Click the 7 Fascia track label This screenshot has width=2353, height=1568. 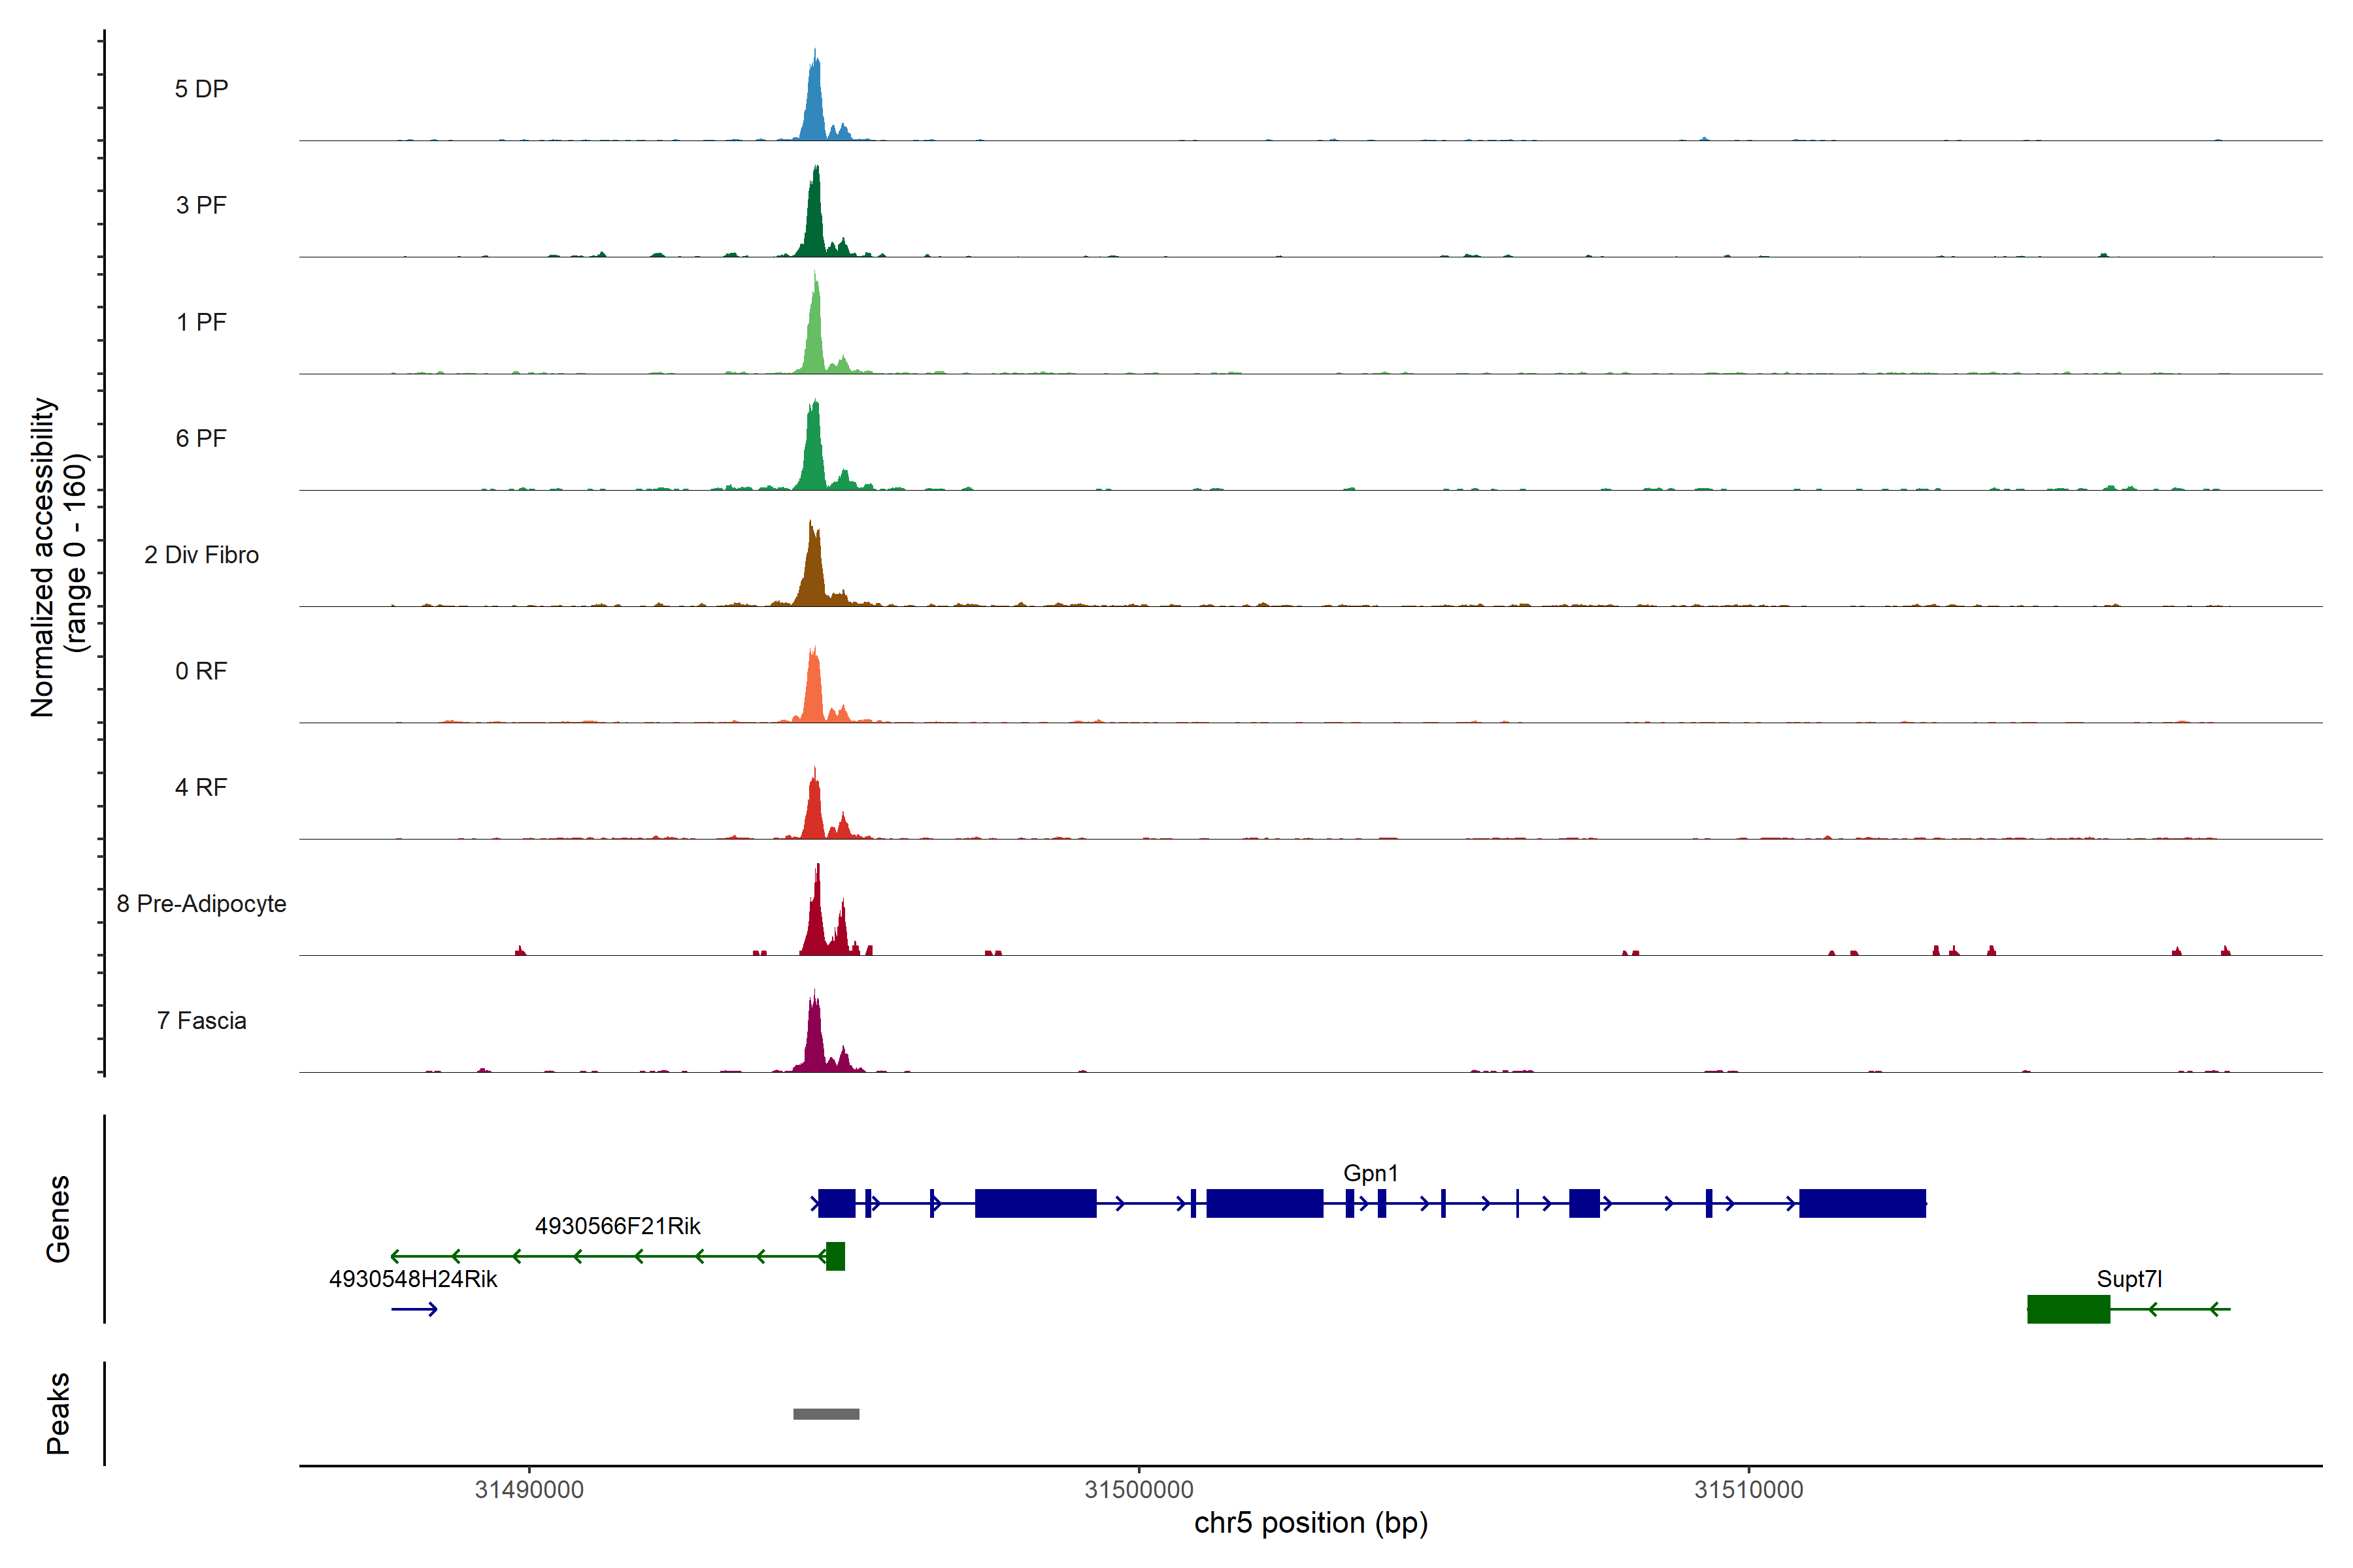[201, 1020]
